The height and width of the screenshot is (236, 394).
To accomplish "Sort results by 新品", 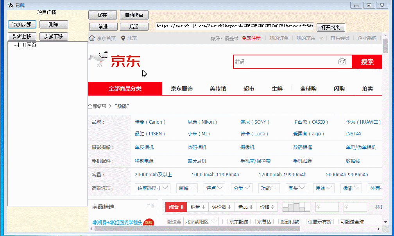I will [x=245, y=207].
